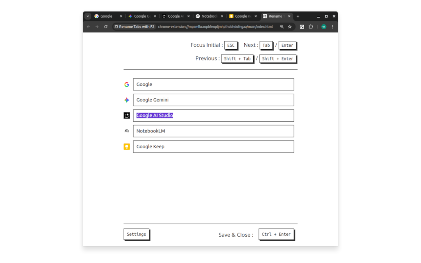The width and height of the screenshot is (421, 263).
Task: Click the Shift + Tab key button
Action: (x=237, y=59)
